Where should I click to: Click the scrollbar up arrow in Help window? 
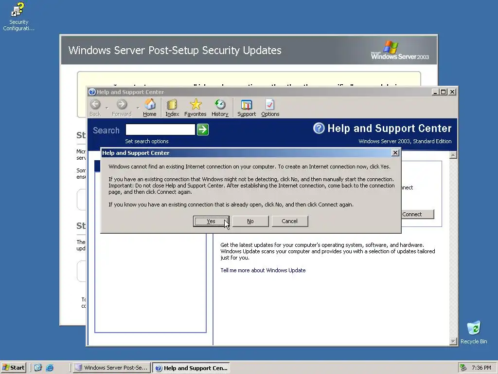point(453,155)
